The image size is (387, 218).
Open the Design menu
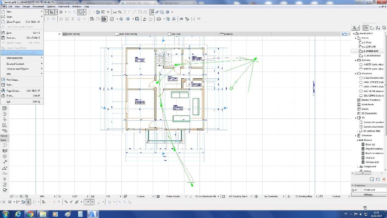(26, 7)
